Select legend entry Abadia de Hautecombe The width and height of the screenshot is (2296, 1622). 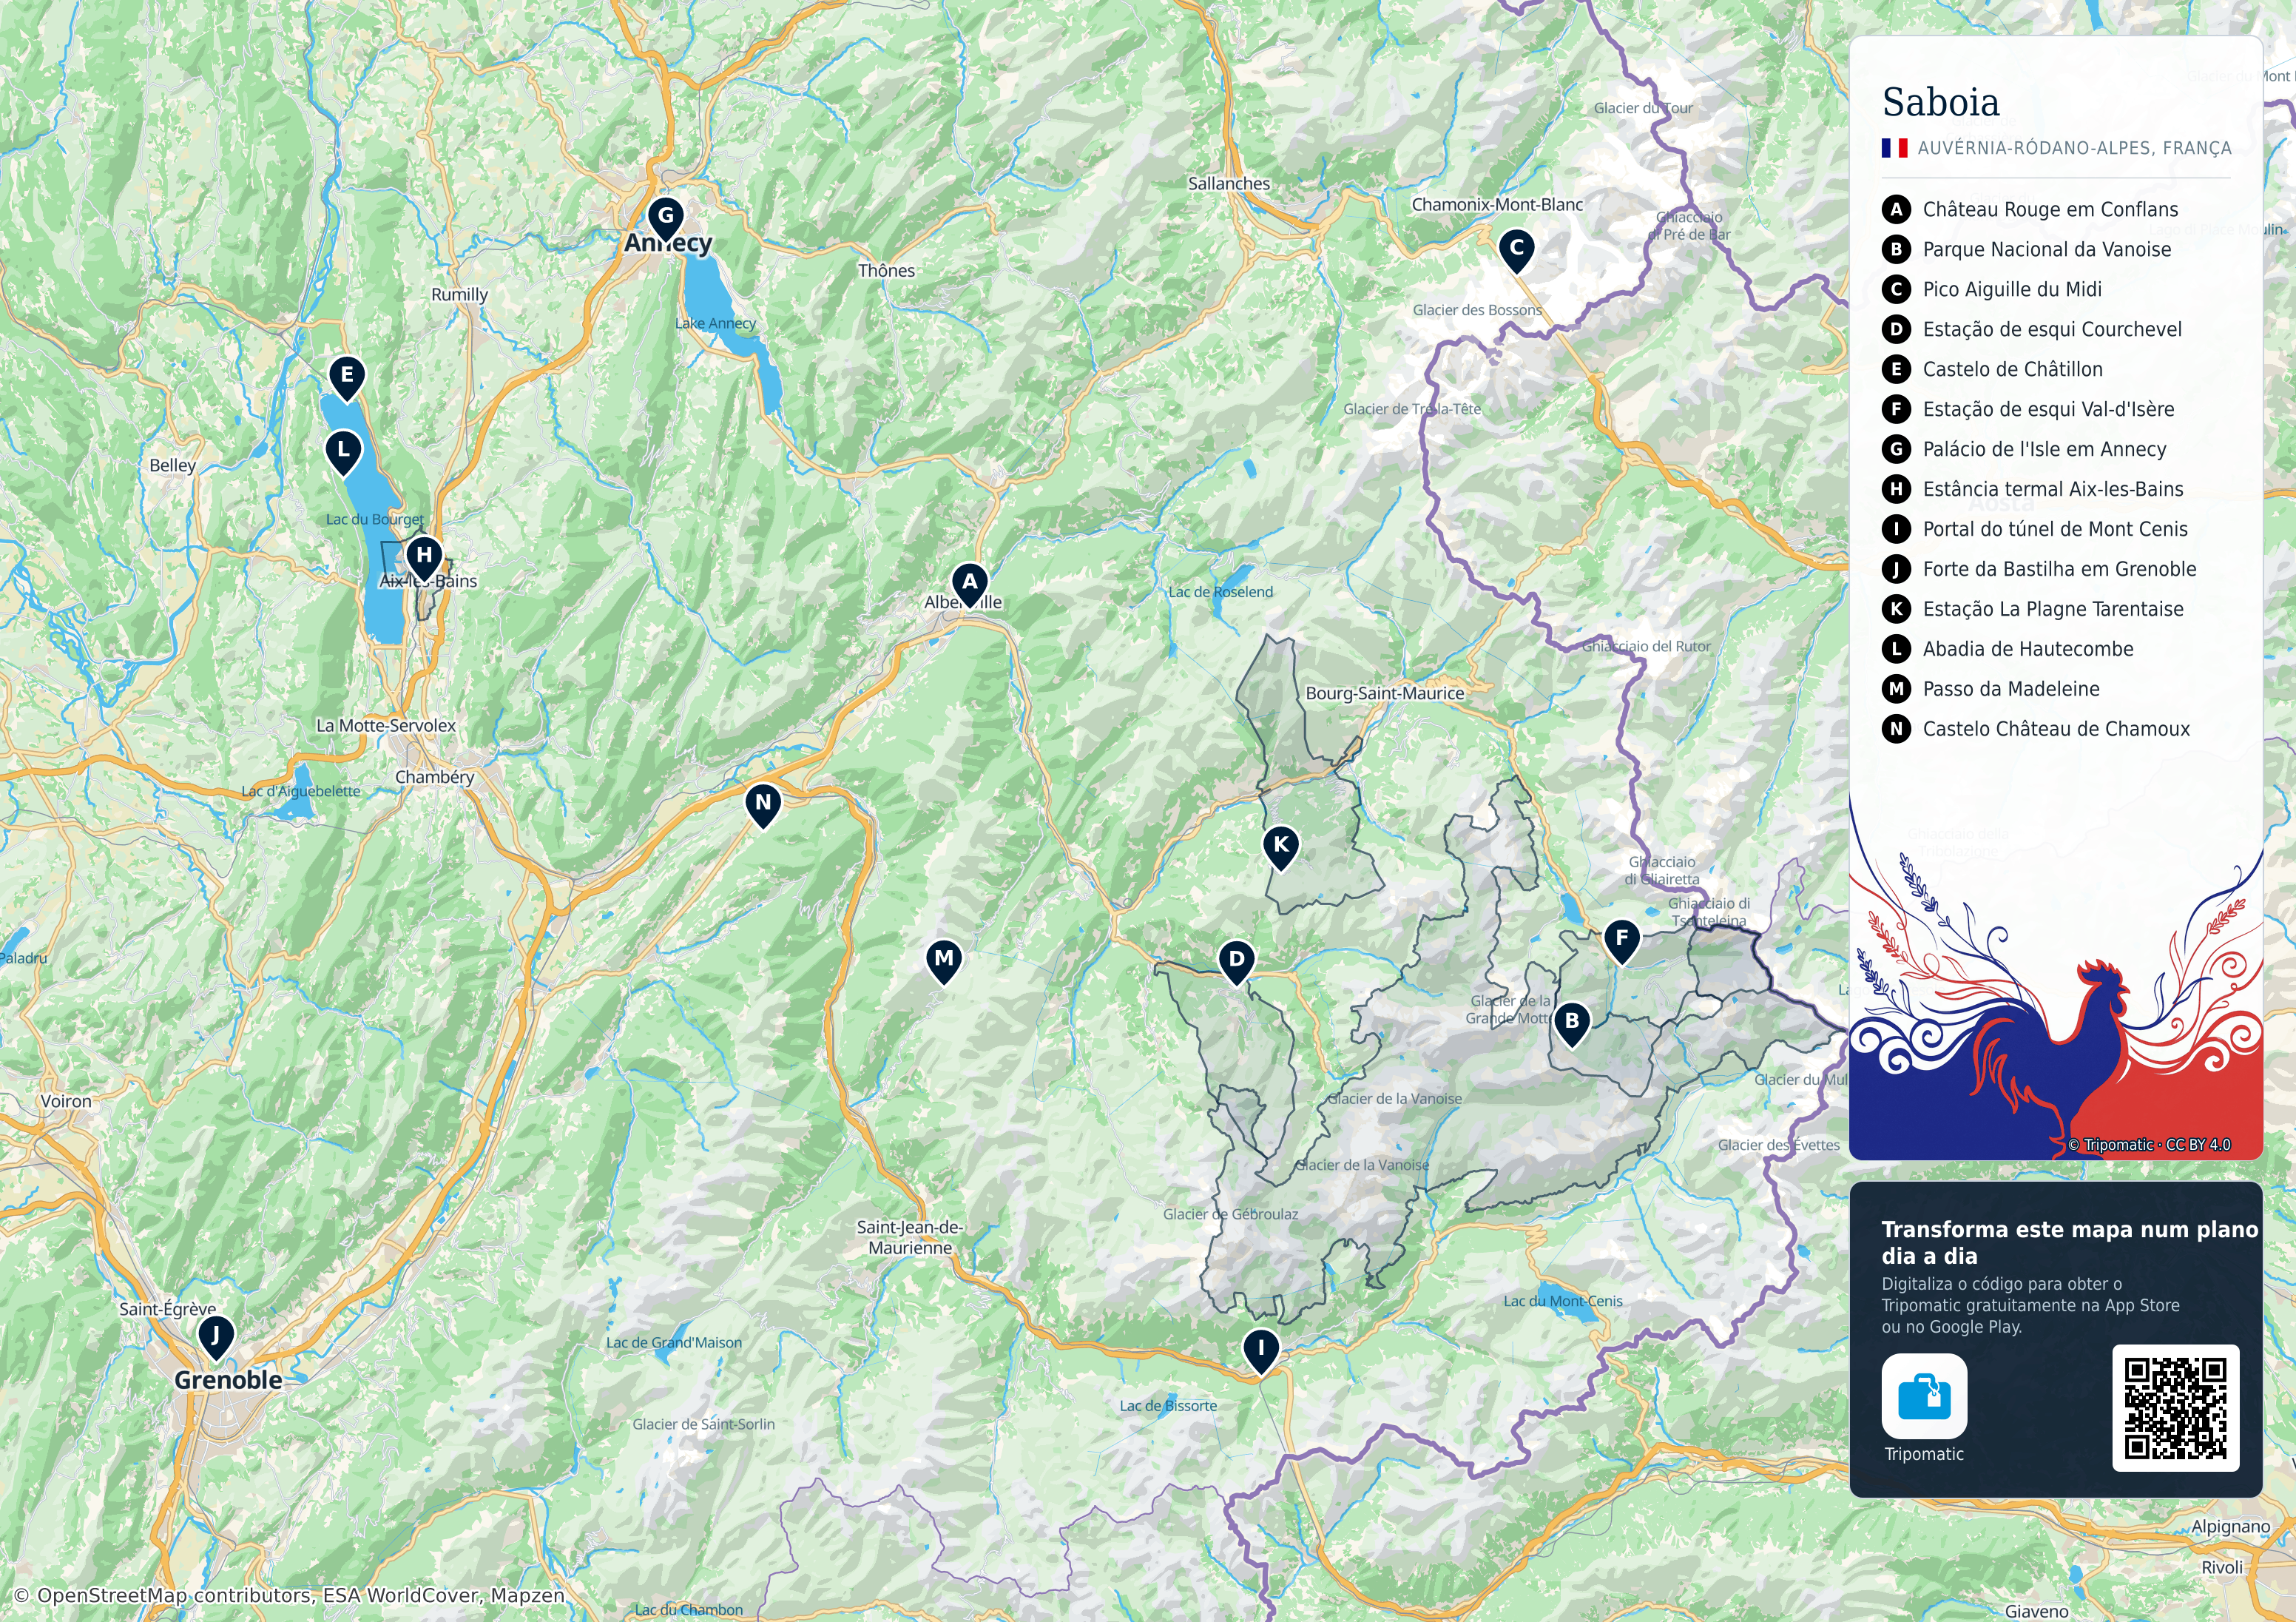tap(2007, 650)
